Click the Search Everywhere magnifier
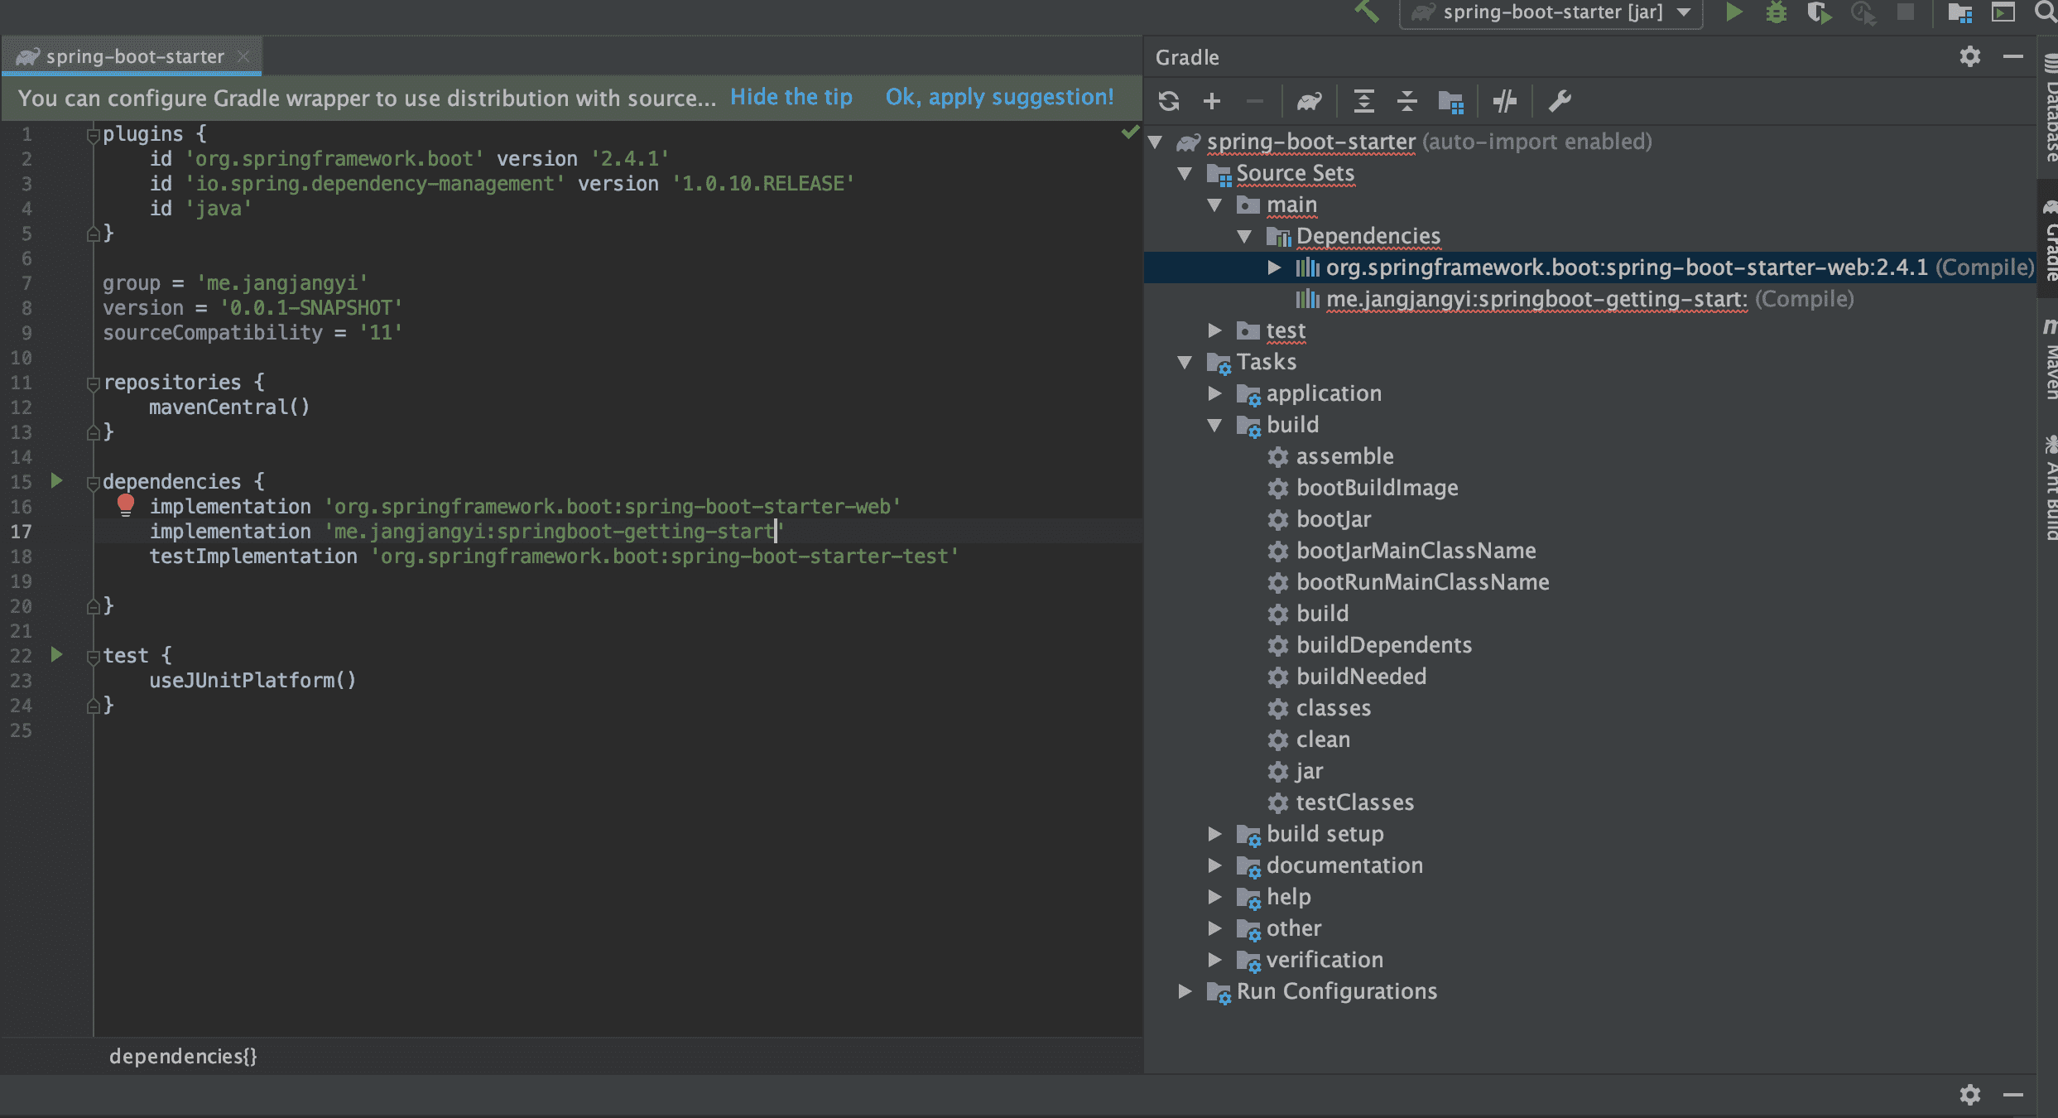Screen dimensions: 2058x1118 pyautogui.click(x=2046, y=12)
